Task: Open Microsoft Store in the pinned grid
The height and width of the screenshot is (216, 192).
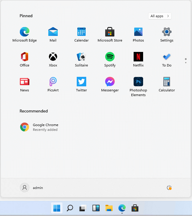Action: tap(110, 34)
